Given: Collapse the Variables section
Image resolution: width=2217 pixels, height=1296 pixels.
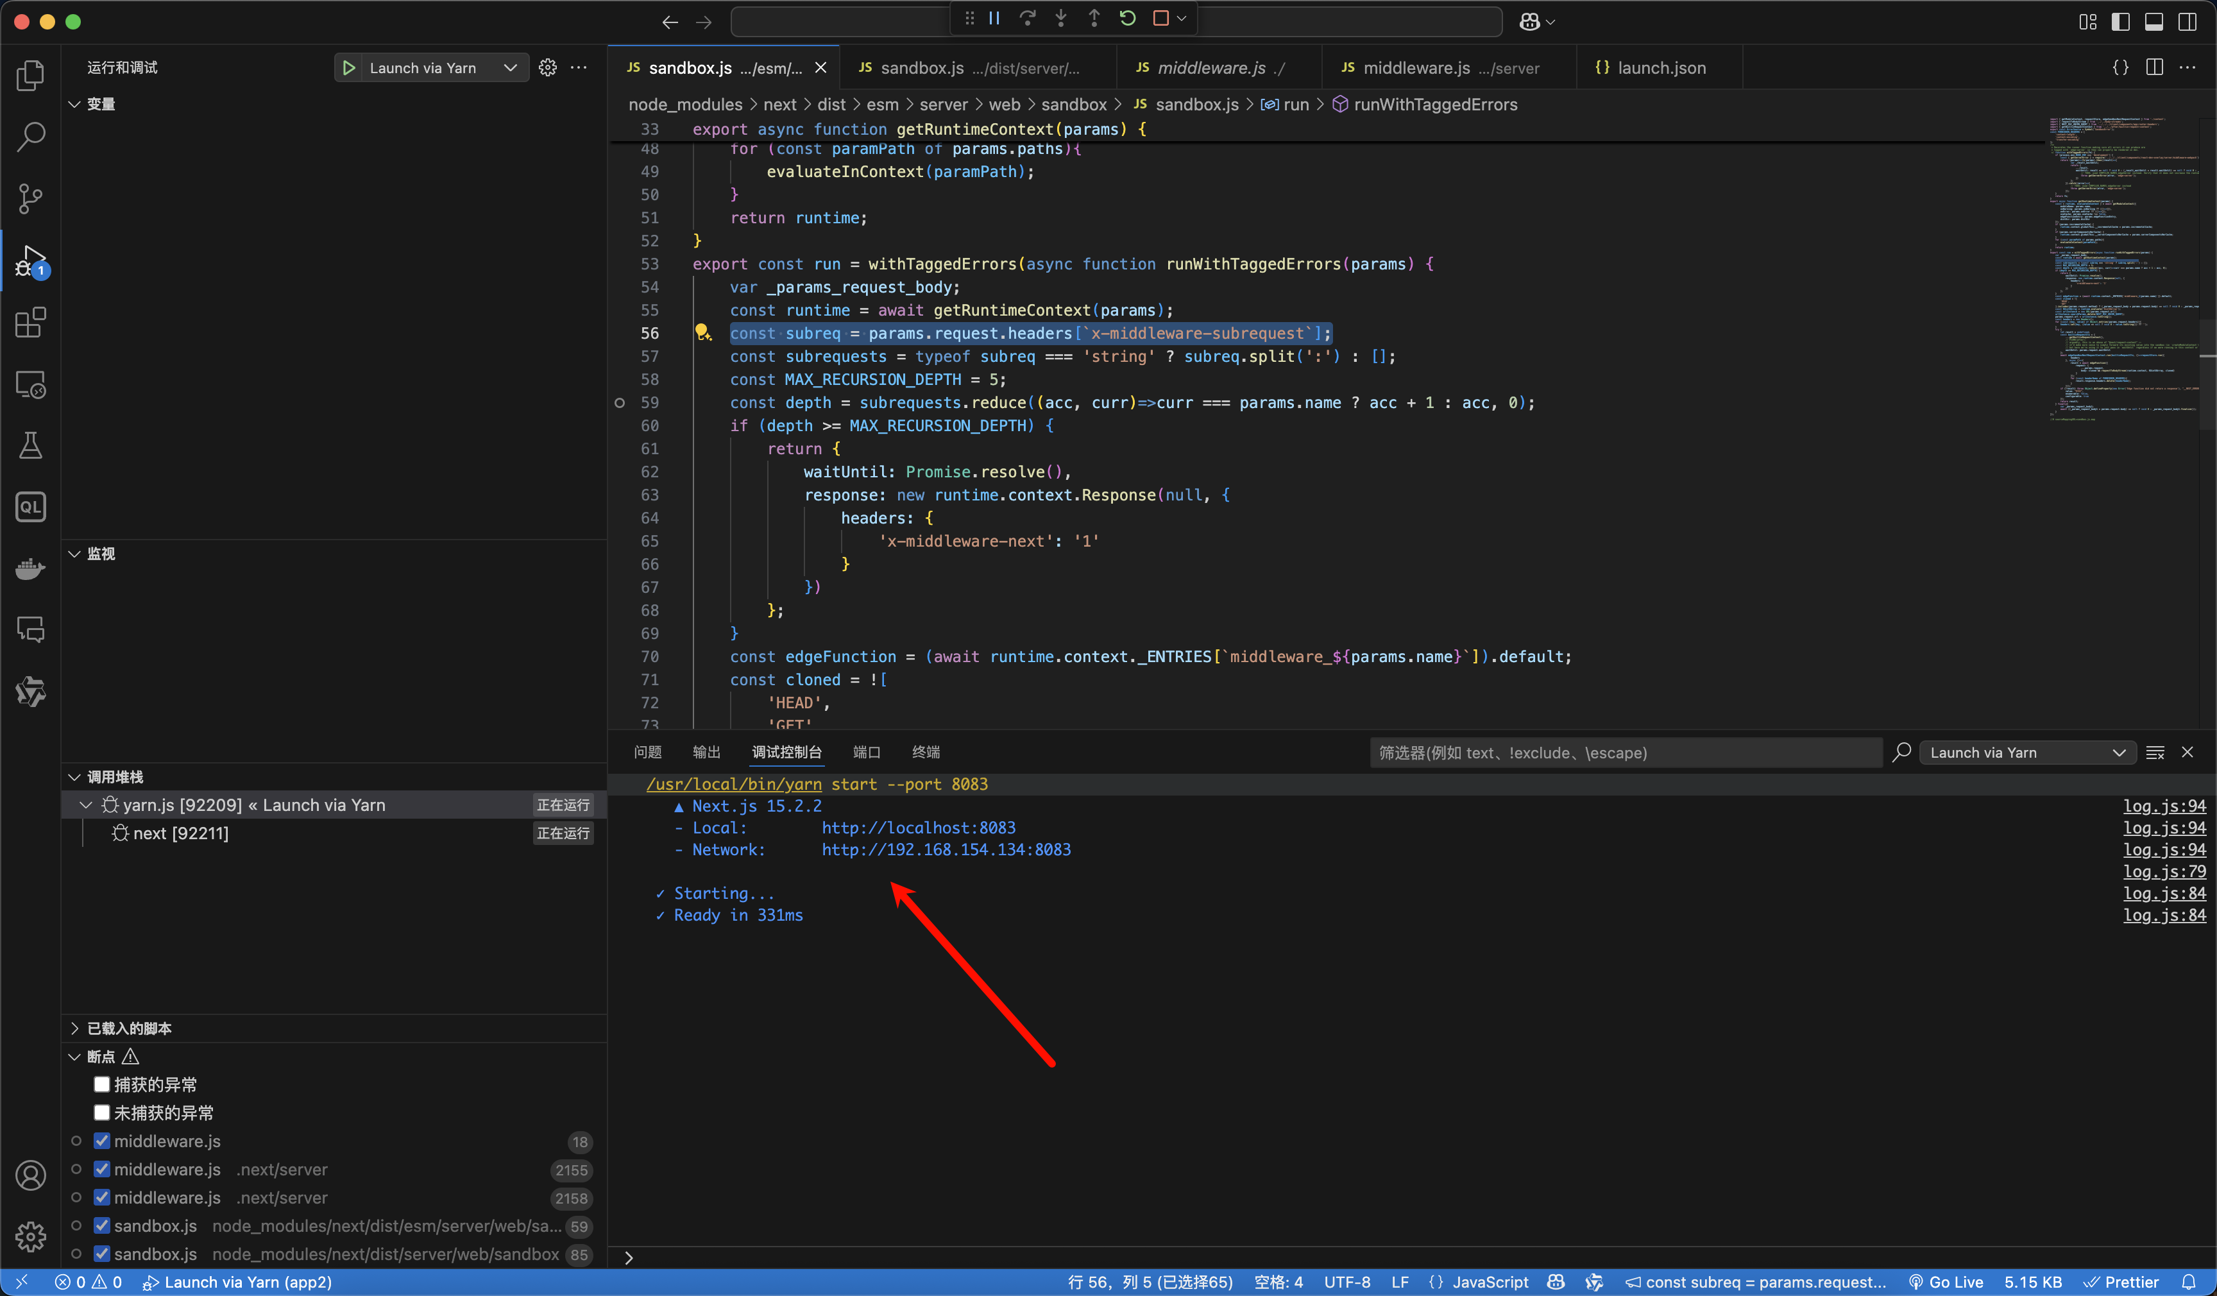Looking at the screenshot, I should point(75,105).
